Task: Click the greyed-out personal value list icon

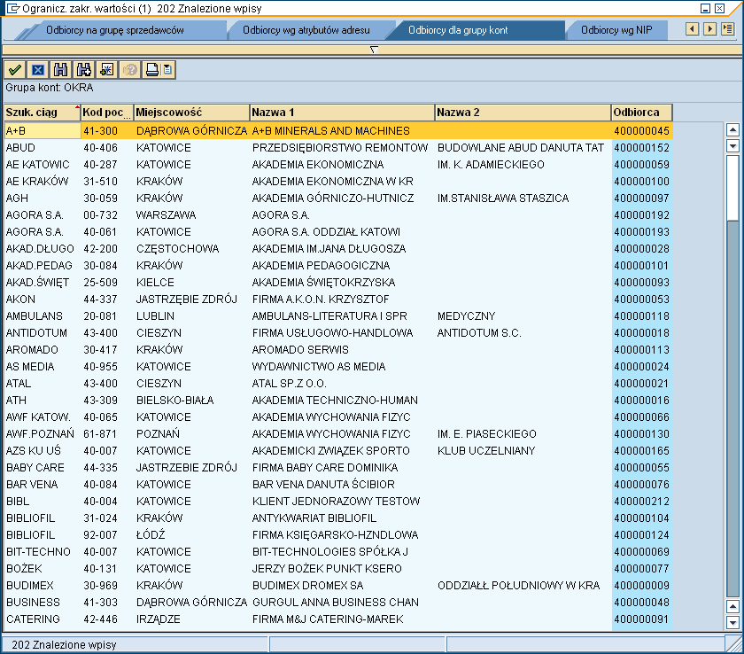Action: coord(130,70)
